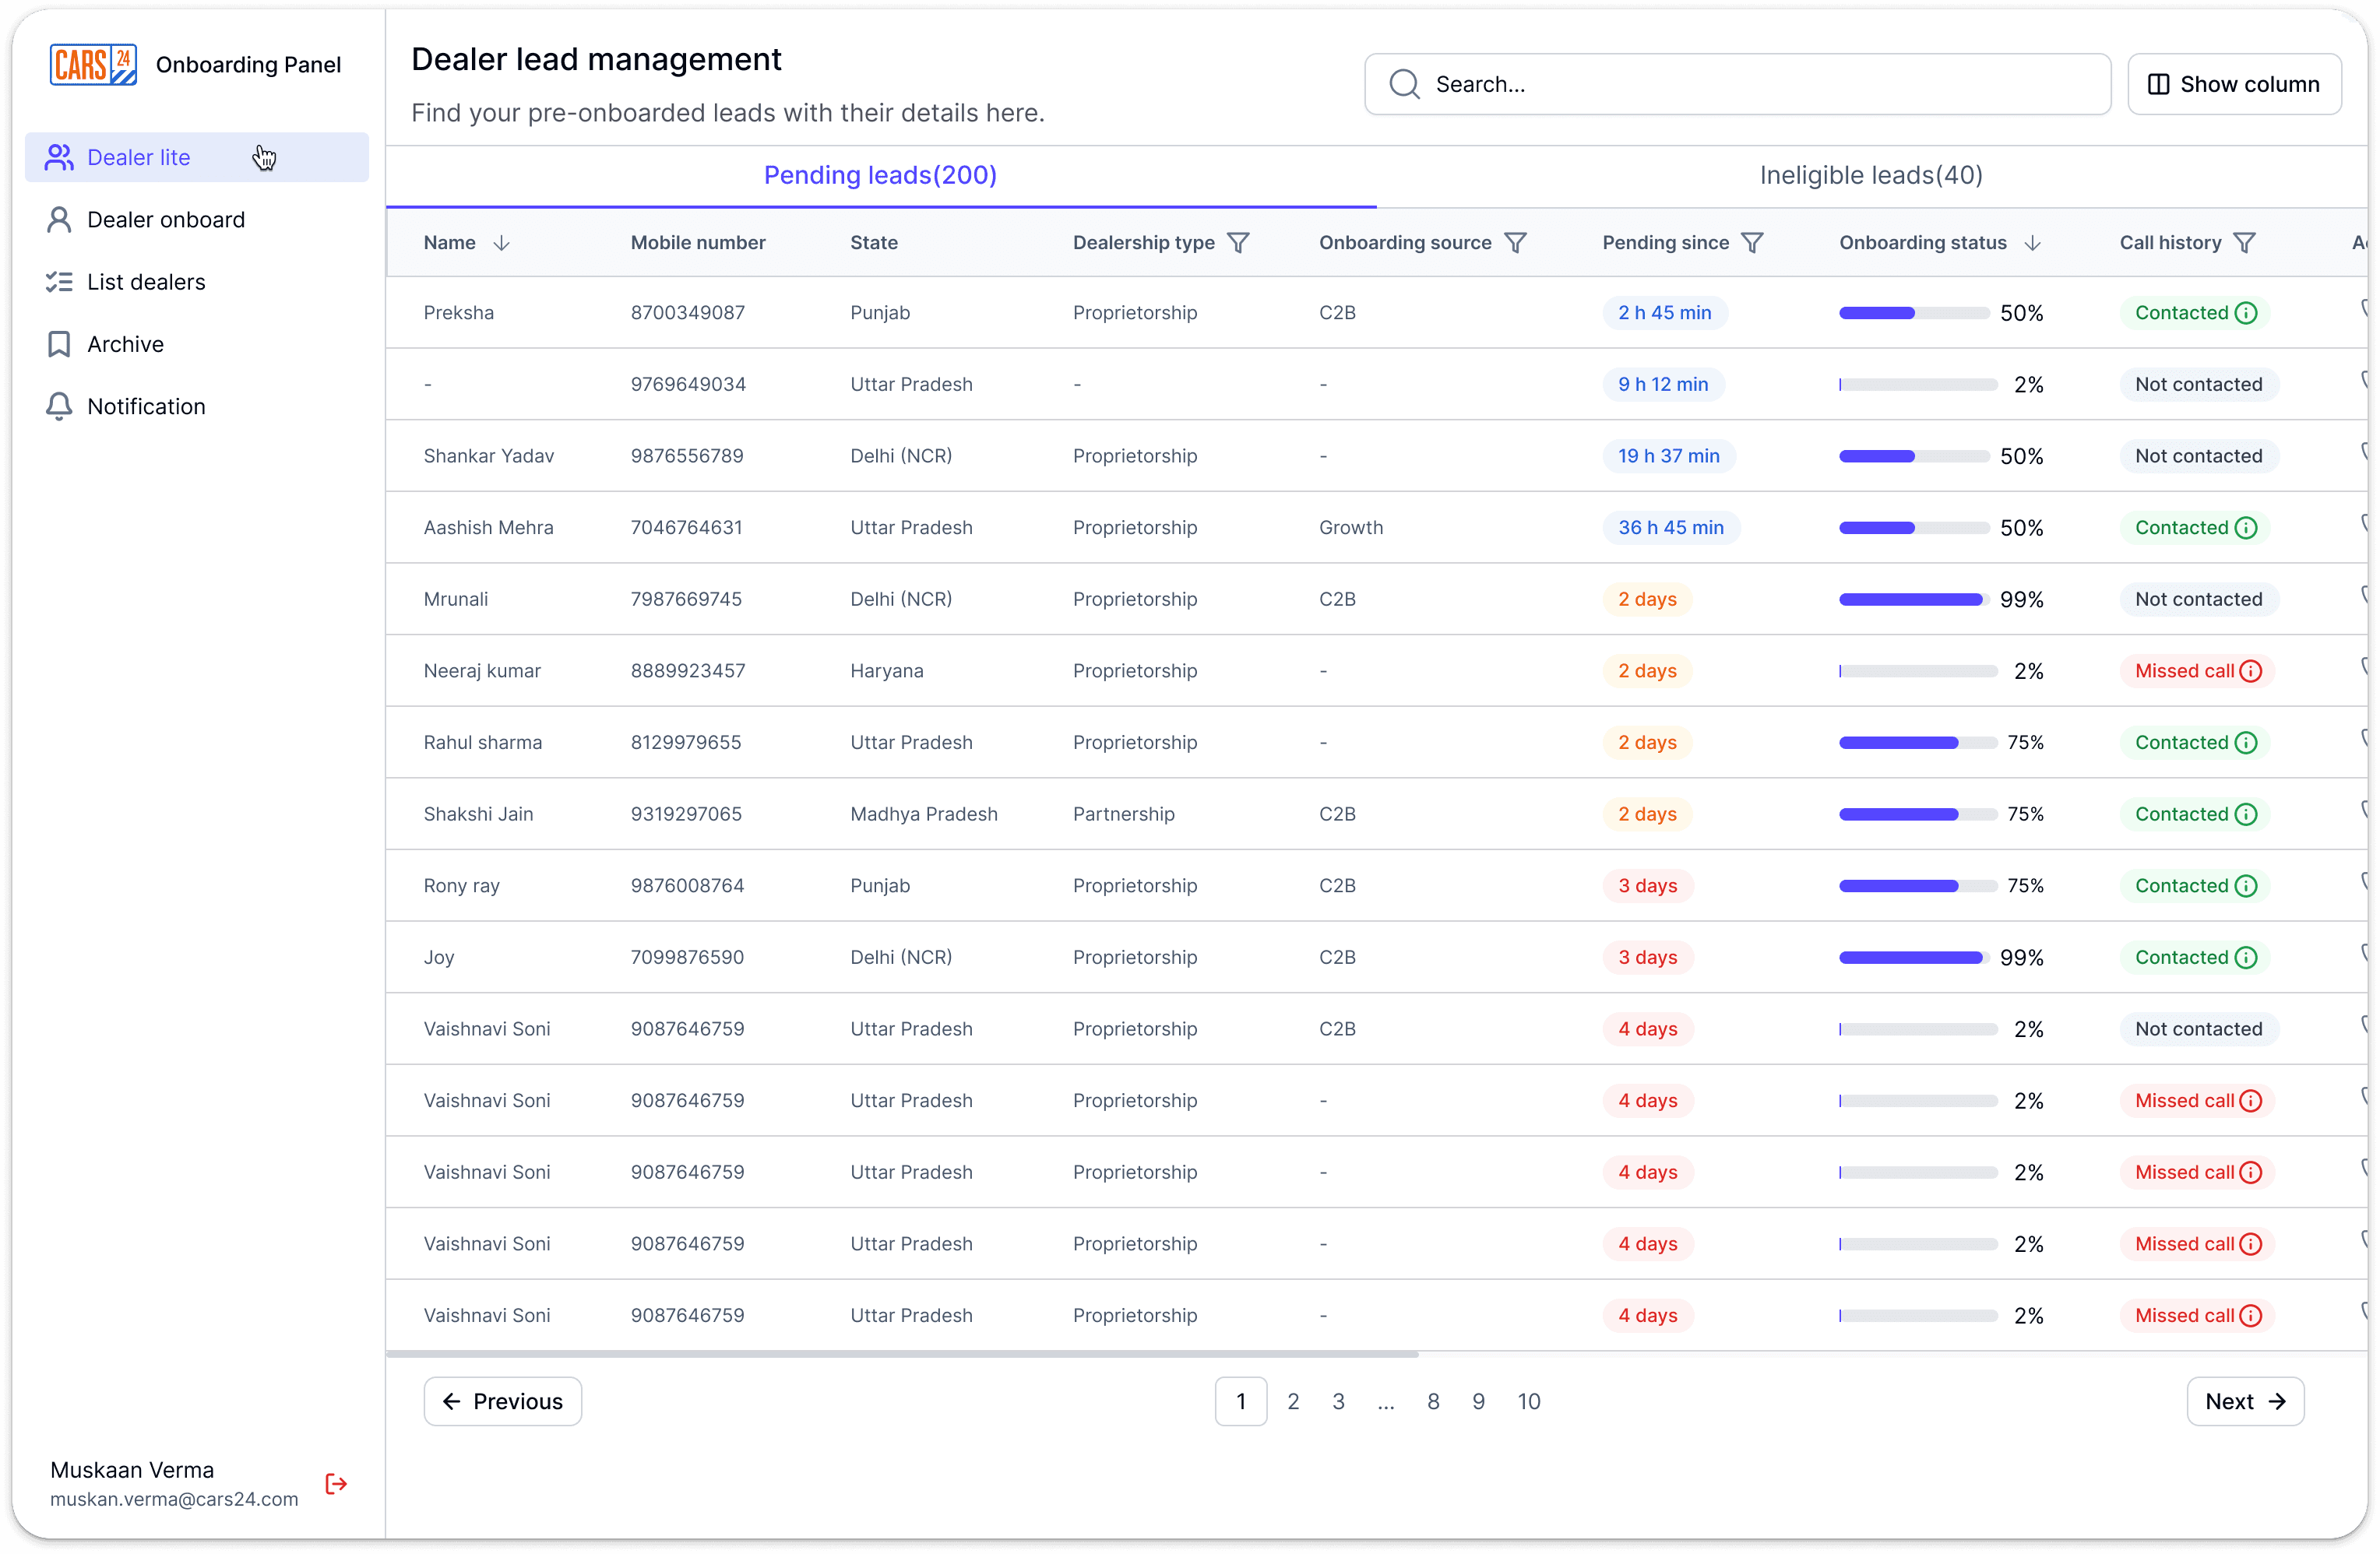Click mobile number 8700349087

point(688,313)
